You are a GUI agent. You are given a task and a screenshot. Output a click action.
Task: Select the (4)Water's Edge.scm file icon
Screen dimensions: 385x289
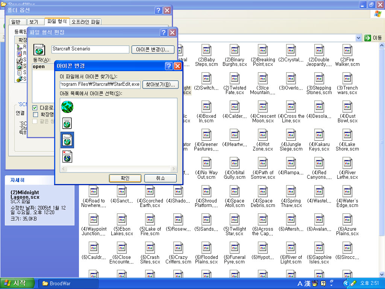click(x=347, y=192)
